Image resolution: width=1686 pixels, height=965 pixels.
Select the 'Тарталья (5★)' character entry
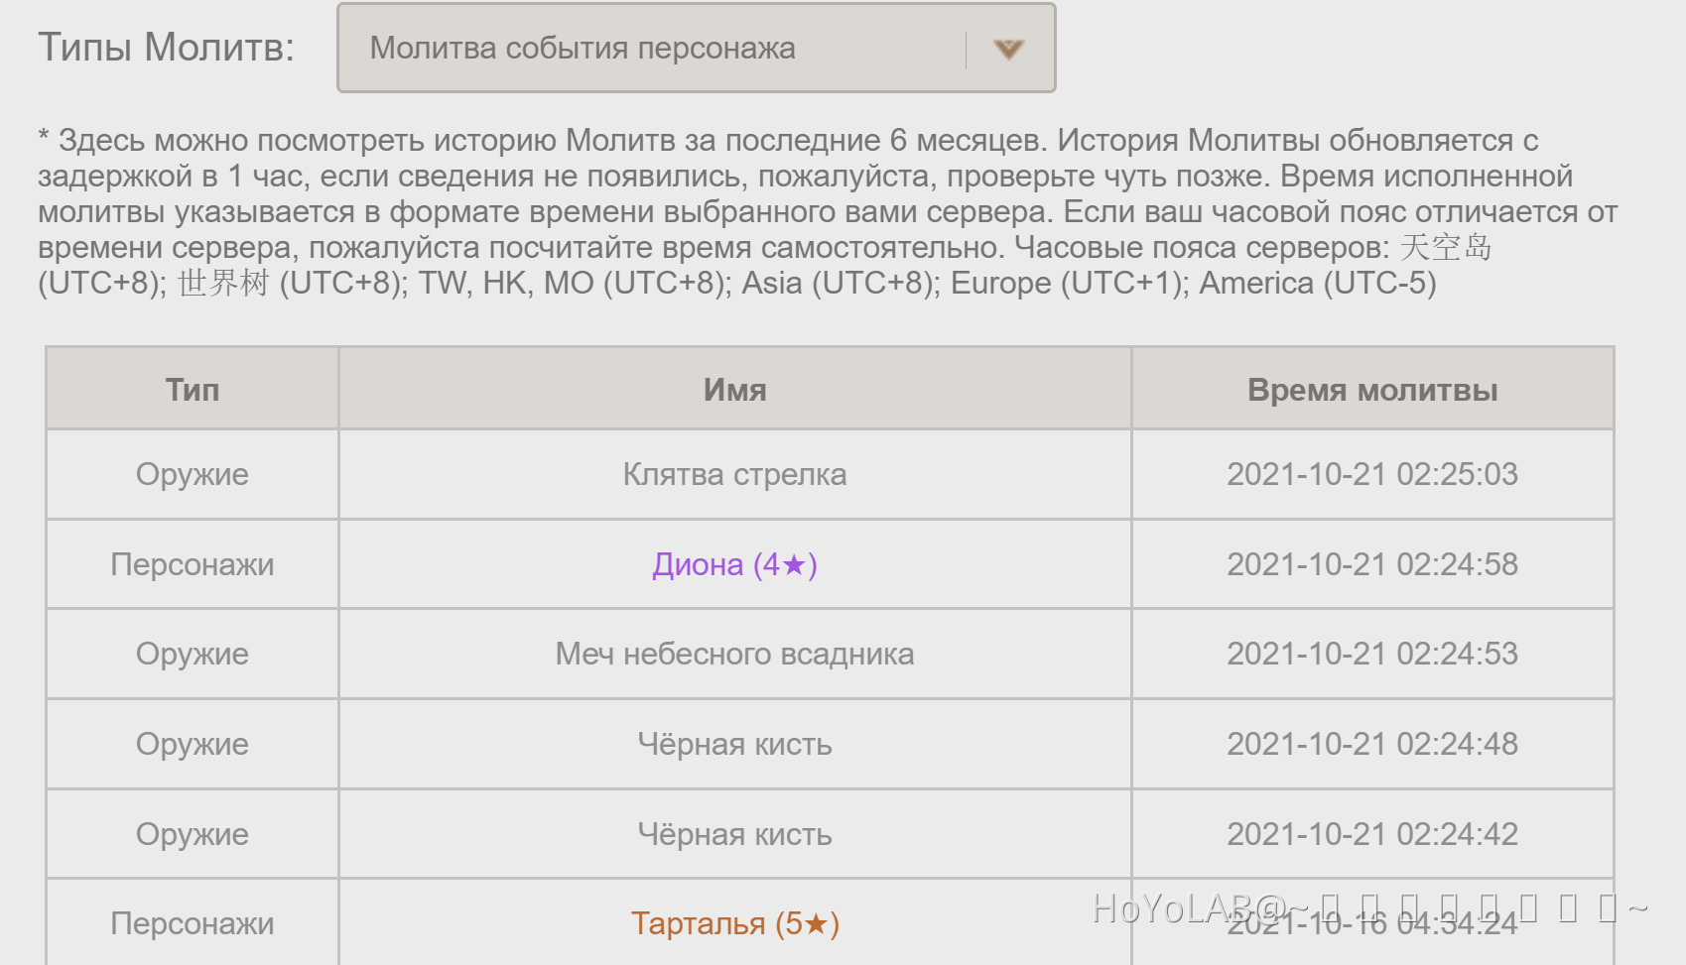(x=734, y=923)
